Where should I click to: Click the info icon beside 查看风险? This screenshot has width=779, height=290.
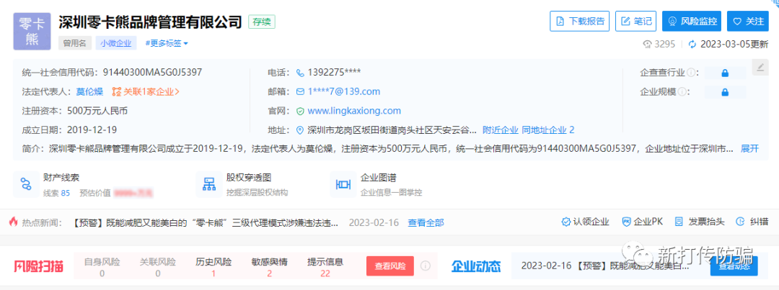click(x=426, y=266)
